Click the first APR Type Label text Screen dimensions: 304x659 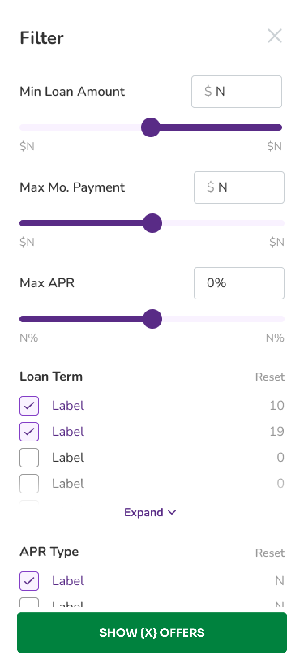point(68,581)
